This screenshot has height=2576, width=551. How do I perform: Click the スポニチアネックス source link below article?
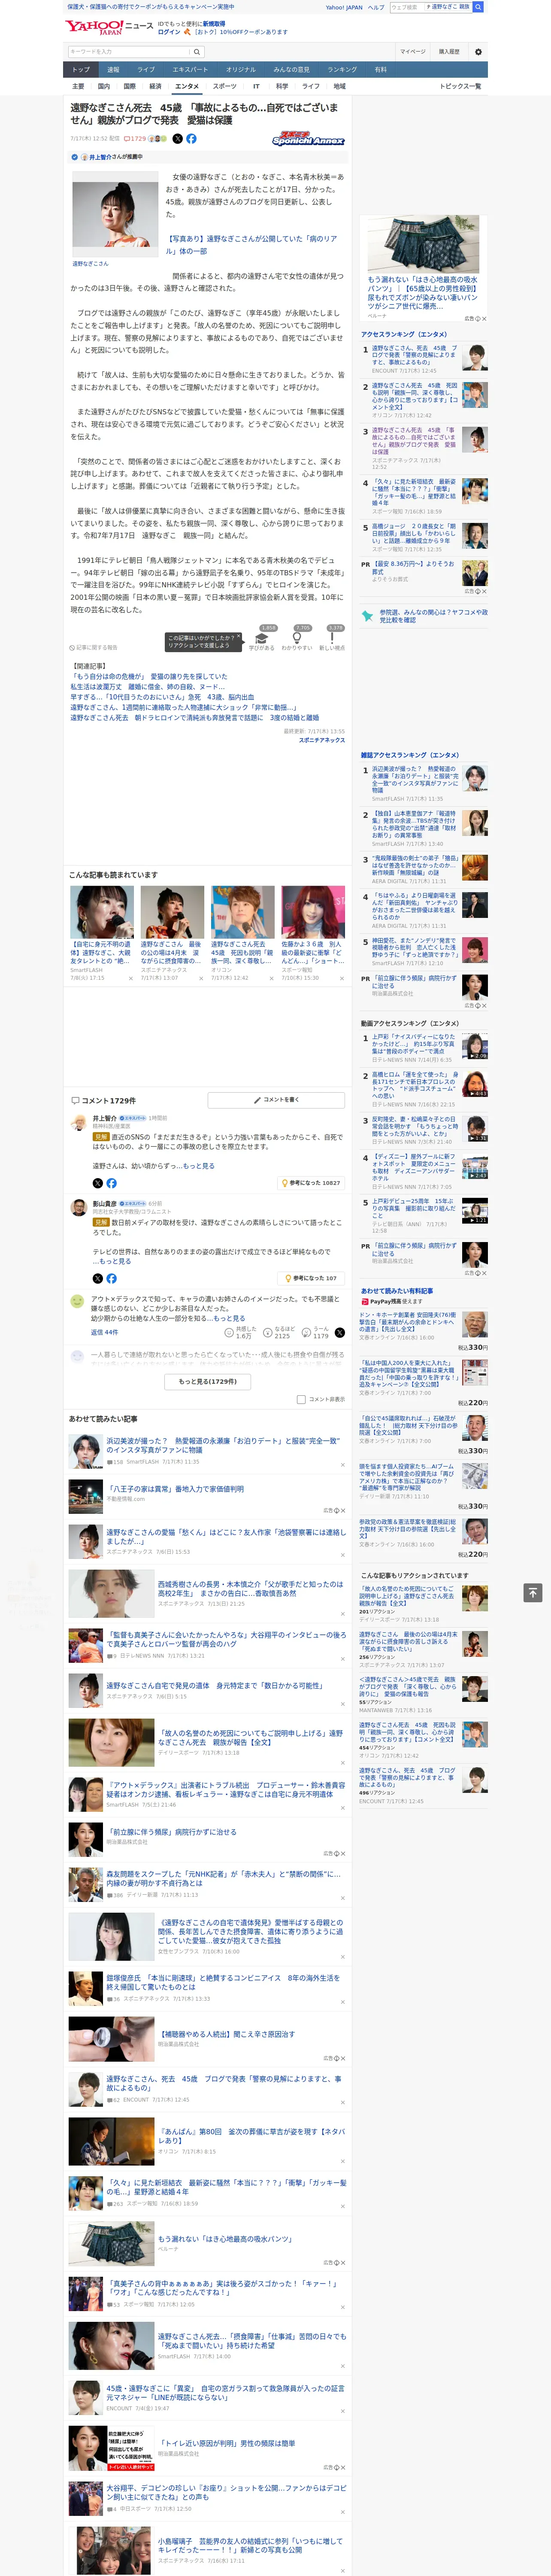pos(322,740)
